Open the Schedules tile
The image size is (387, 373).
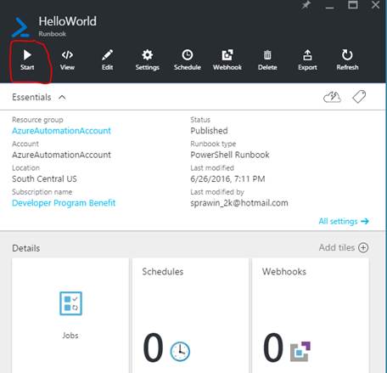[x=190, y=315]
